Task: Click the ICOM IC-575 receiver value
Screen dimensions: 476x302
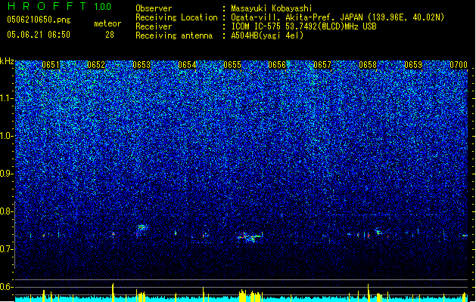Action: [x=303, y=26]
